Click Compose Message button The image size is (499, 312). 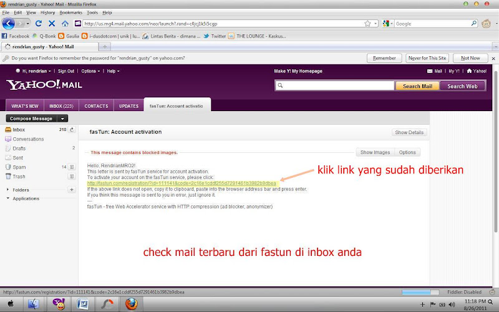31,119
